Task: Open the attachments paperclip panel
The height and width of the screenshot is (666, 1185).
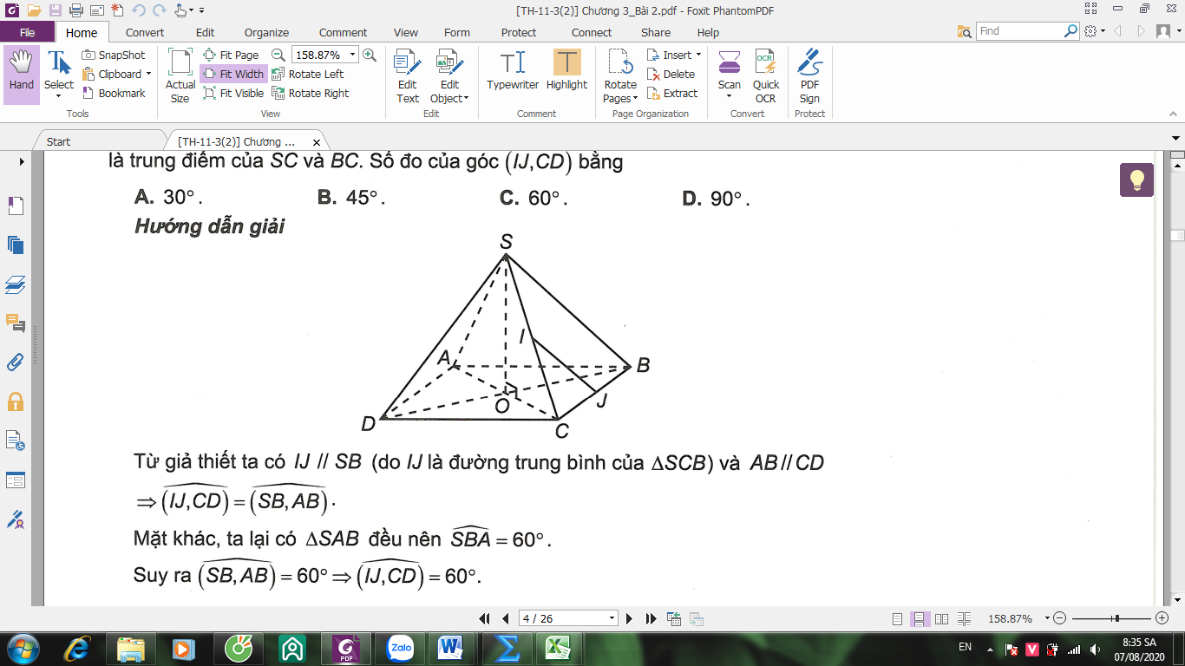Action: 16,362
